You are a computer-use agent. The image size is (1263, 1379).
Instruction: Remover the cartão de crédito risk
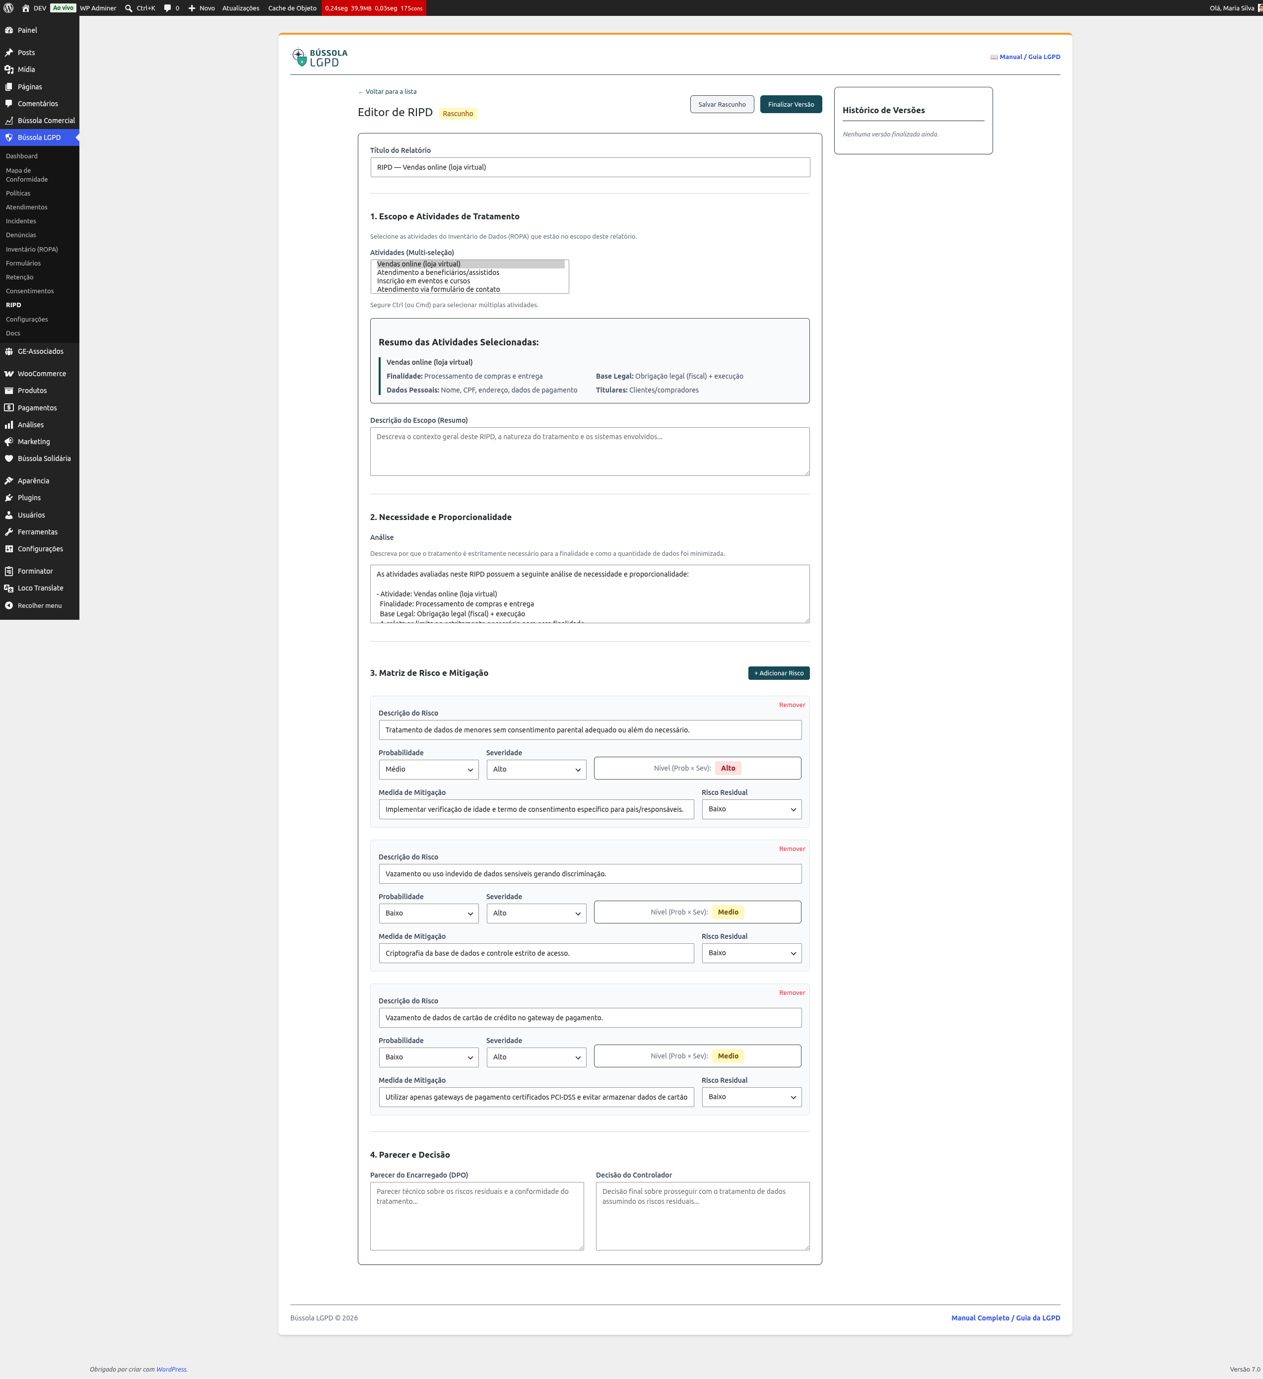(792, 992)
